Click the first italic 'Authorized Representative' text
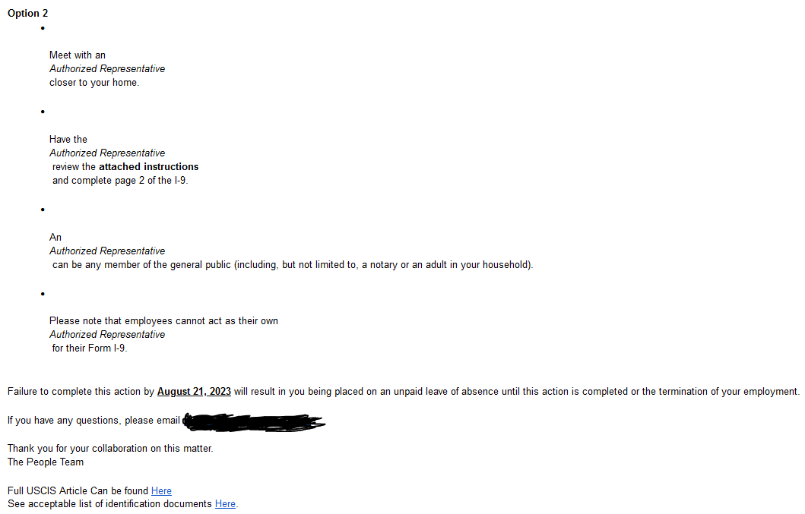This screenshot has width=805, height=514. [107, 69]
